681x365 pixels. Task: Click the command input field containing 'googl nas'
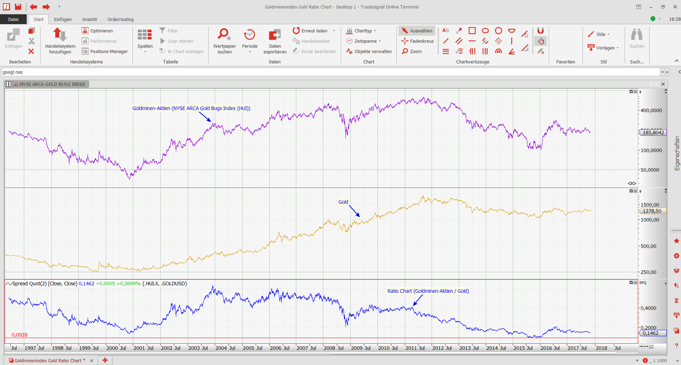(x=328, y=72)
